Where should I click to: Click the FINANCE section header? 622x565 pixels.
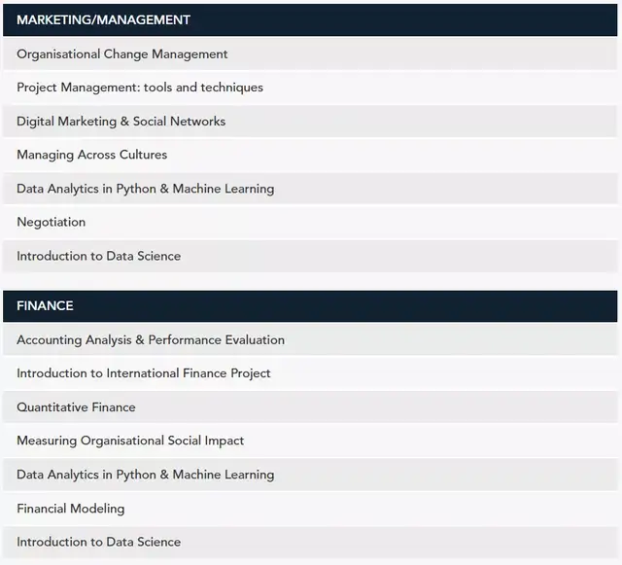click(45, 305)
